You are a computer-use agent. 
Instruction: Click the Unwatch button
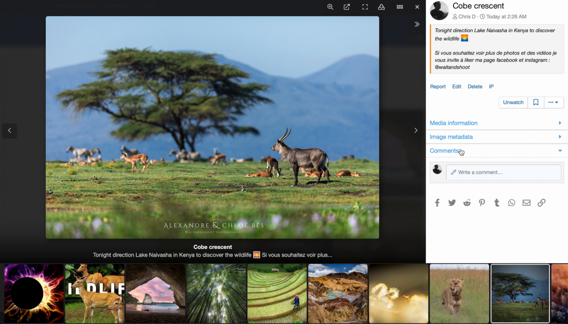coord(513,103)
